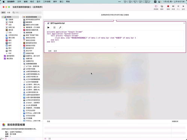The width and height of the screenshot is (187, 140).
Task: Open the 文件 menu in the menu bar
Action: [x=19, y=1]
